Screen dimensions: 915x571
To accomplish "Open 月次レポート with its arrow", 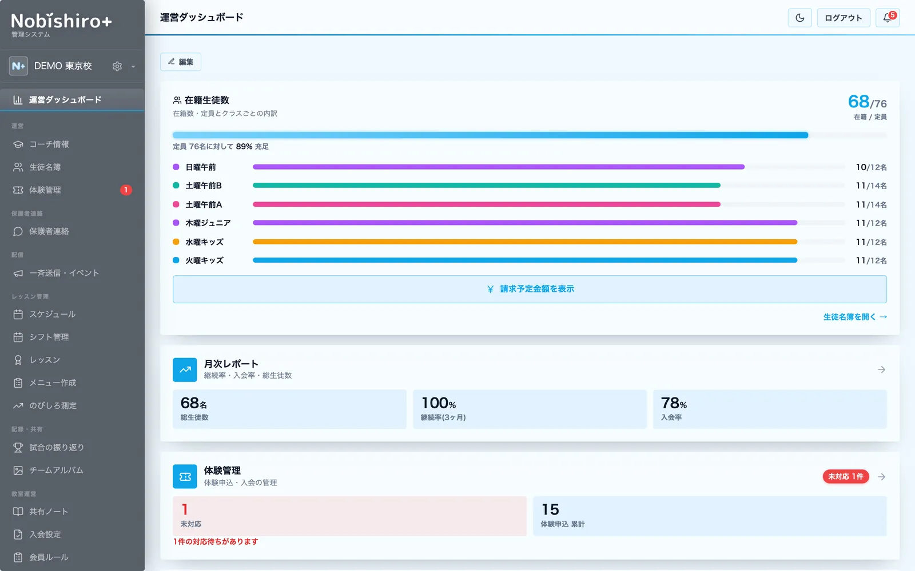I will point(881,369).
